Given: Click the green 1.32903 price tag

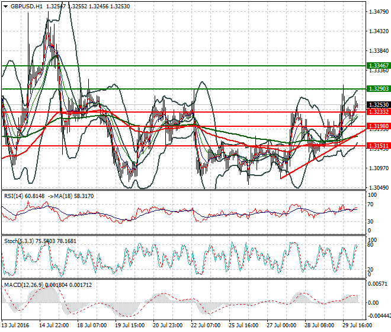Looking at the screenshot, I should click(x=378, y=88).
